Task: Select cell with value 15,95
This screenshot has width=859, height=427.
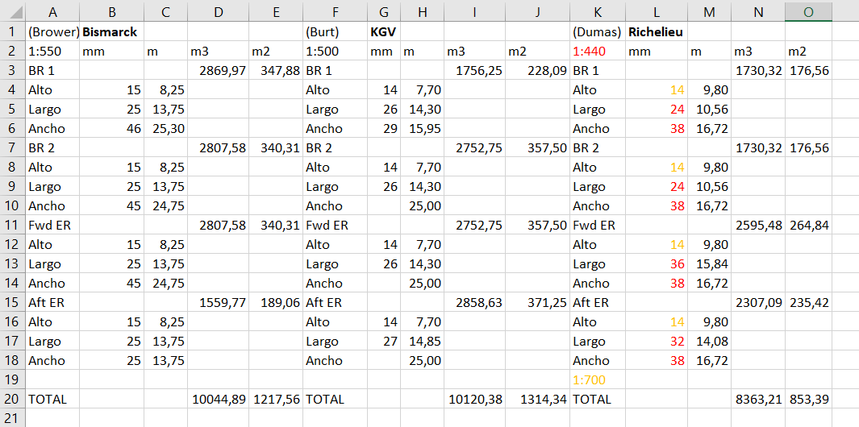Action: 422,129
